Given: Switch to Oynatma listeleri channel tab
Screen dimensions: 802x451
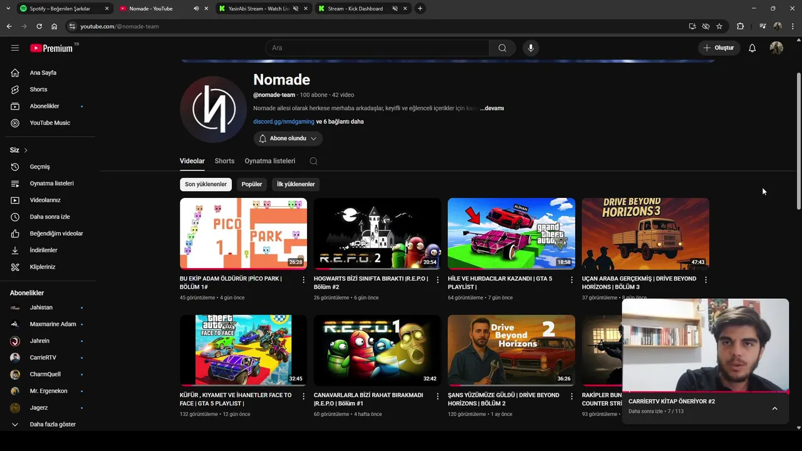Looking at the screenshot, I should [270, 161].
